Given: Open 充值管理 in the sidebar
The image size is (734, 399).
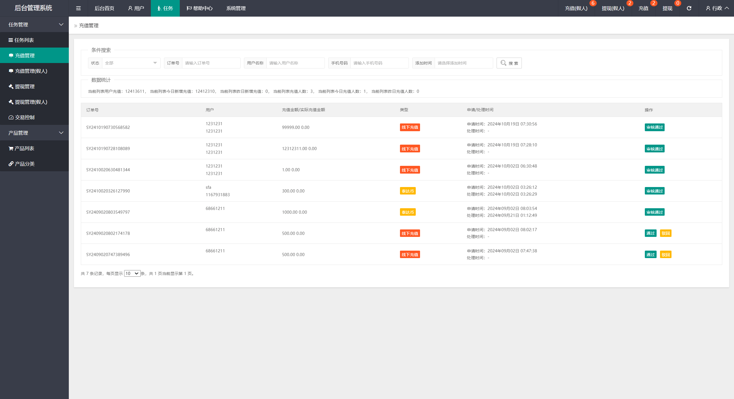Looking at the screenshot, I should [x=34, y=56].
